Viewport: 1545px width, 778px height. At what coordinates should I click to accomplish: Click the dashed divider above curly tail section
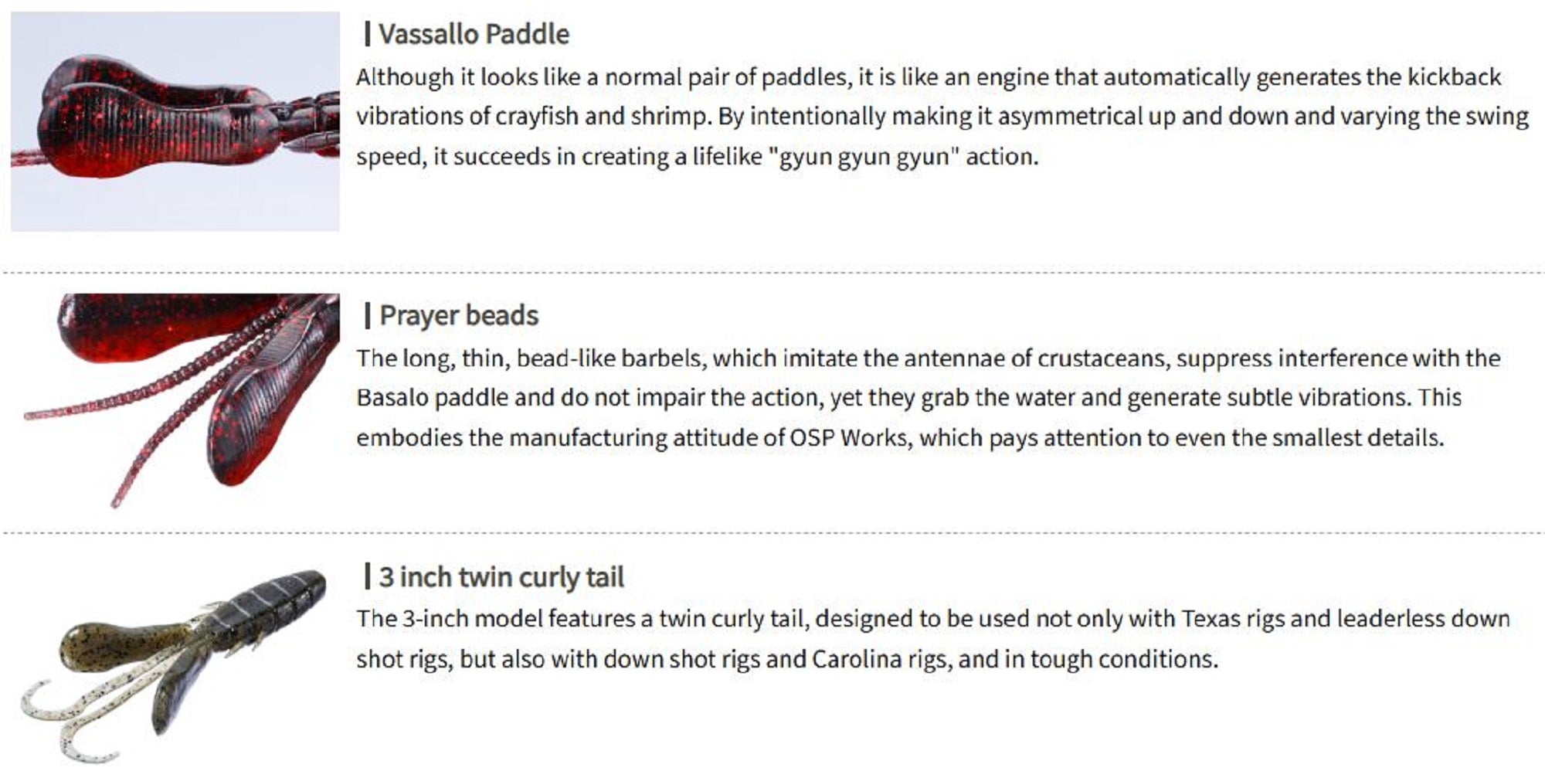(772, 533)
